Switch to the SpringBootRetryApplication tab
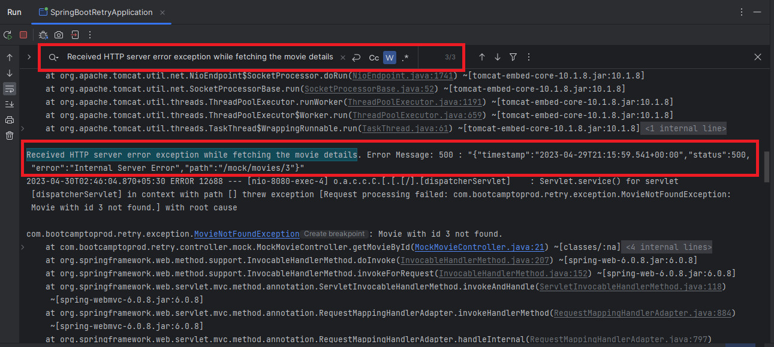Viewport: 774px width, 347px height. (x=101, y=12)
